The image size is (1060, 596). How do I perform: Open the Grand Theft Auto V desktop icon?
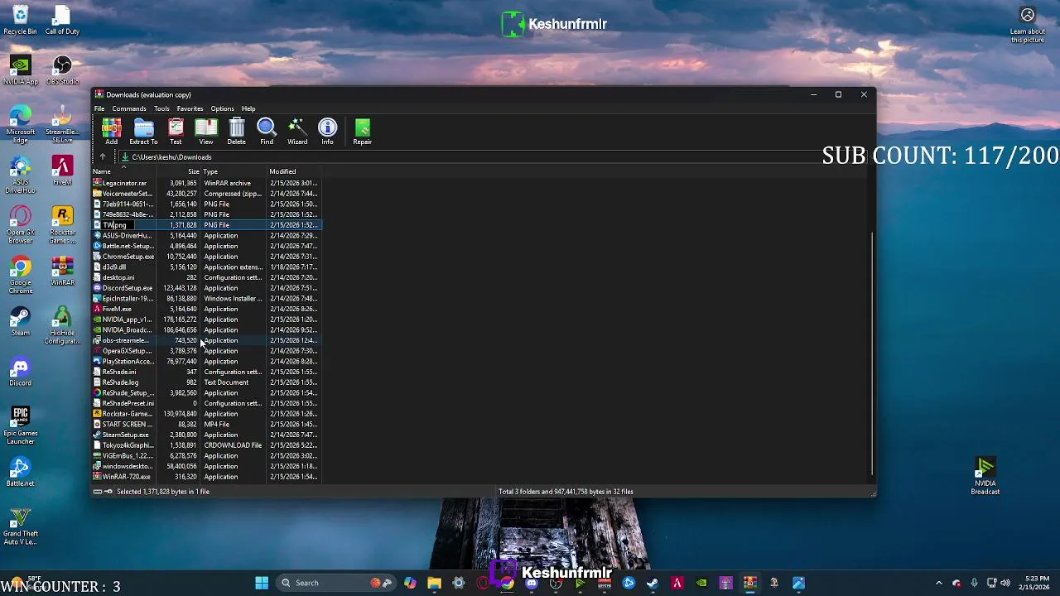coord(20,526)
